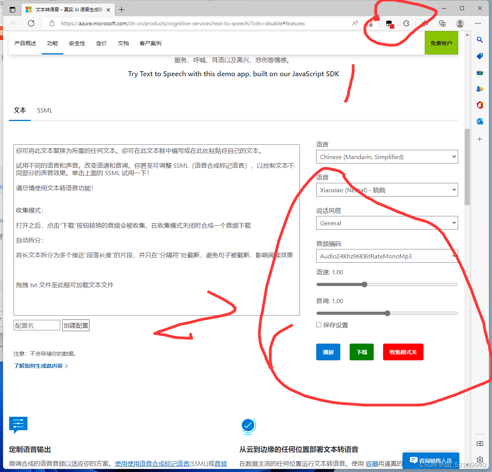Open the Xiaoxiao voice dropdown
The image size is (492, 472).
[387, 190]
